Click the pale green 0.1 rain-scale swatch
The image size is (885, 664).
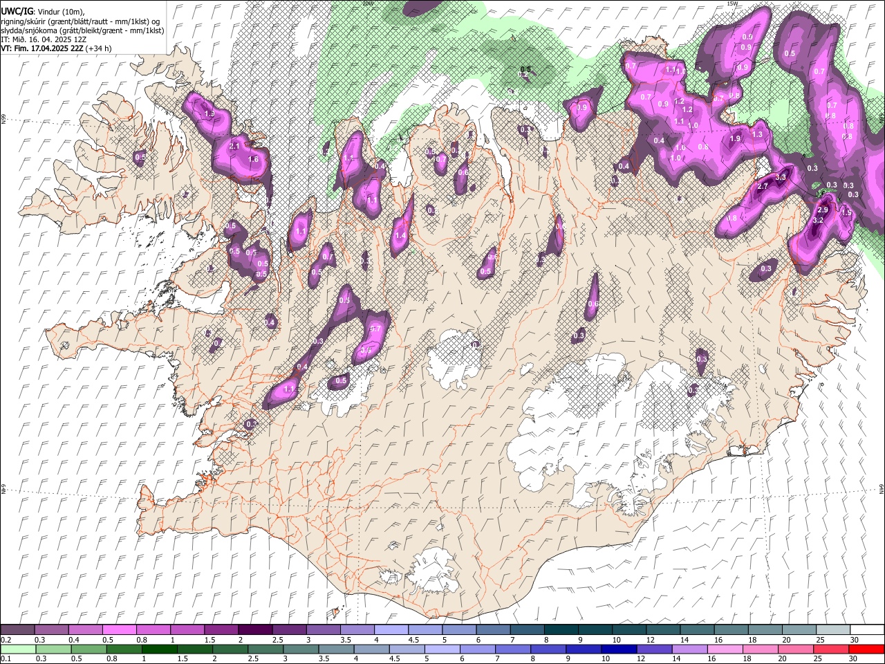[x=19, y=649]
